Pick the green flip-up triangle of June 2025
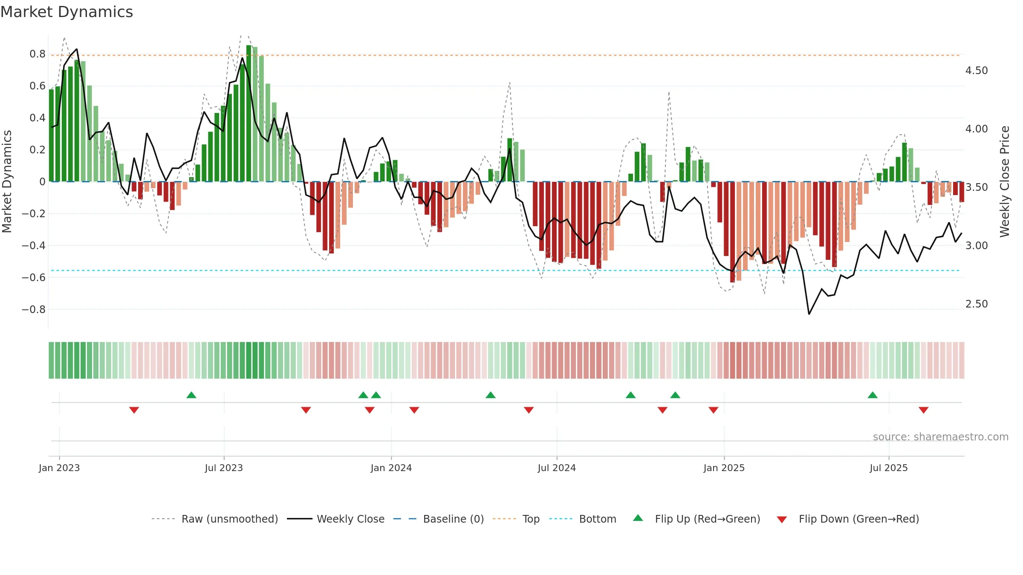Viewport: 1023px width, 575px height. point(873,395)
